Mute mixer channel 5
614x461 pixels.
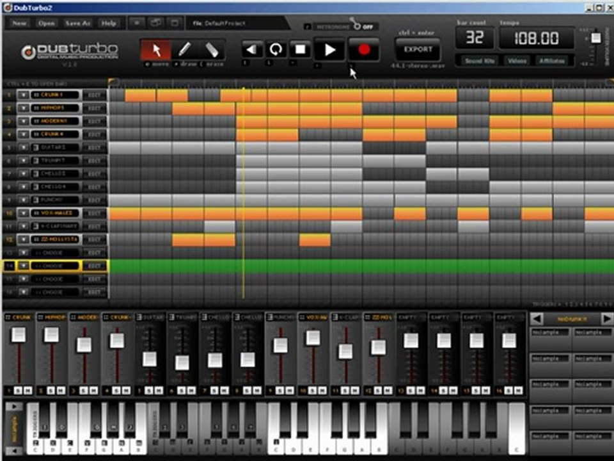159,391
